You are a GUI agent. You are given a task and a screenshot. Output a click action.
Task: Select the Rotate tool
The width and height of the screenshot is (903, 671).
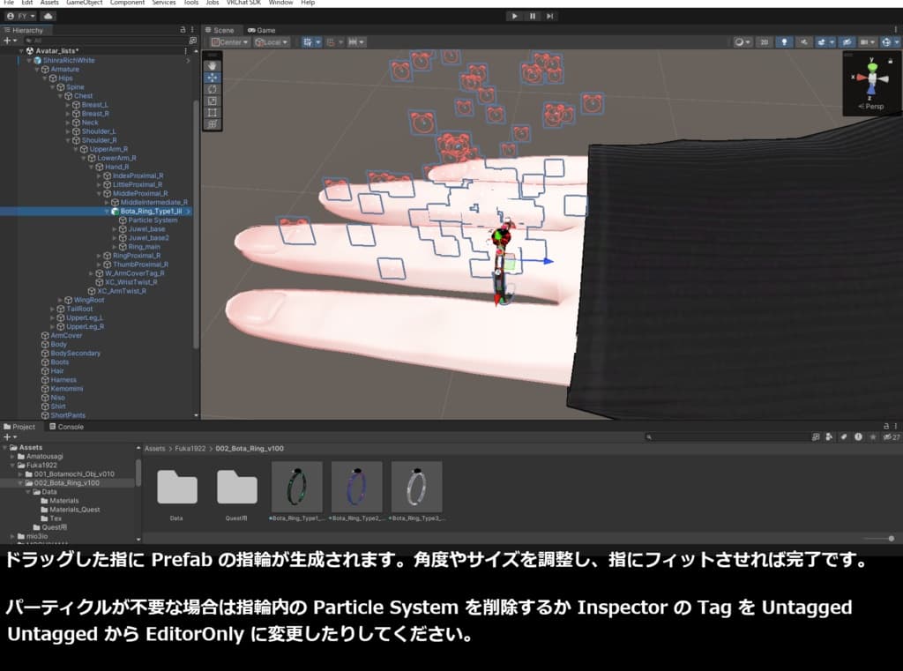[213, 89]
